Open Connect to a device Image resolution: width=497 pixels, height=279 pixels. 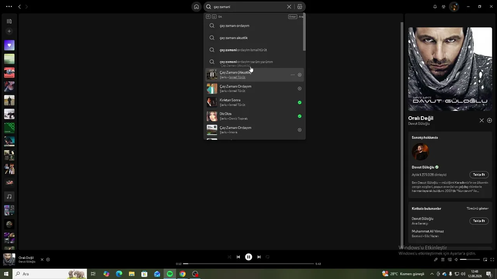(450, 260)
